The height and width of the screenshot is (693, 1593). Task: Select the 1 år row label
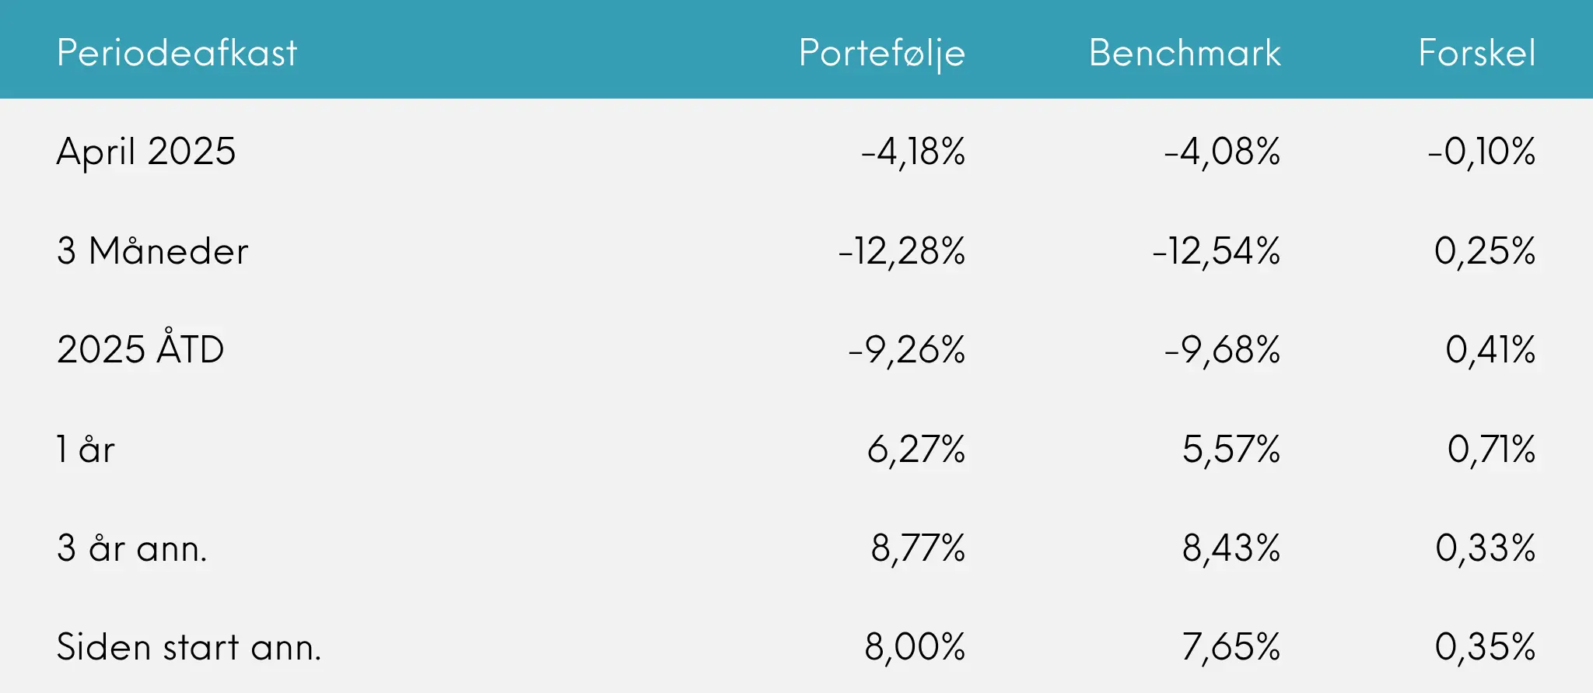click(x=86, y=449)
